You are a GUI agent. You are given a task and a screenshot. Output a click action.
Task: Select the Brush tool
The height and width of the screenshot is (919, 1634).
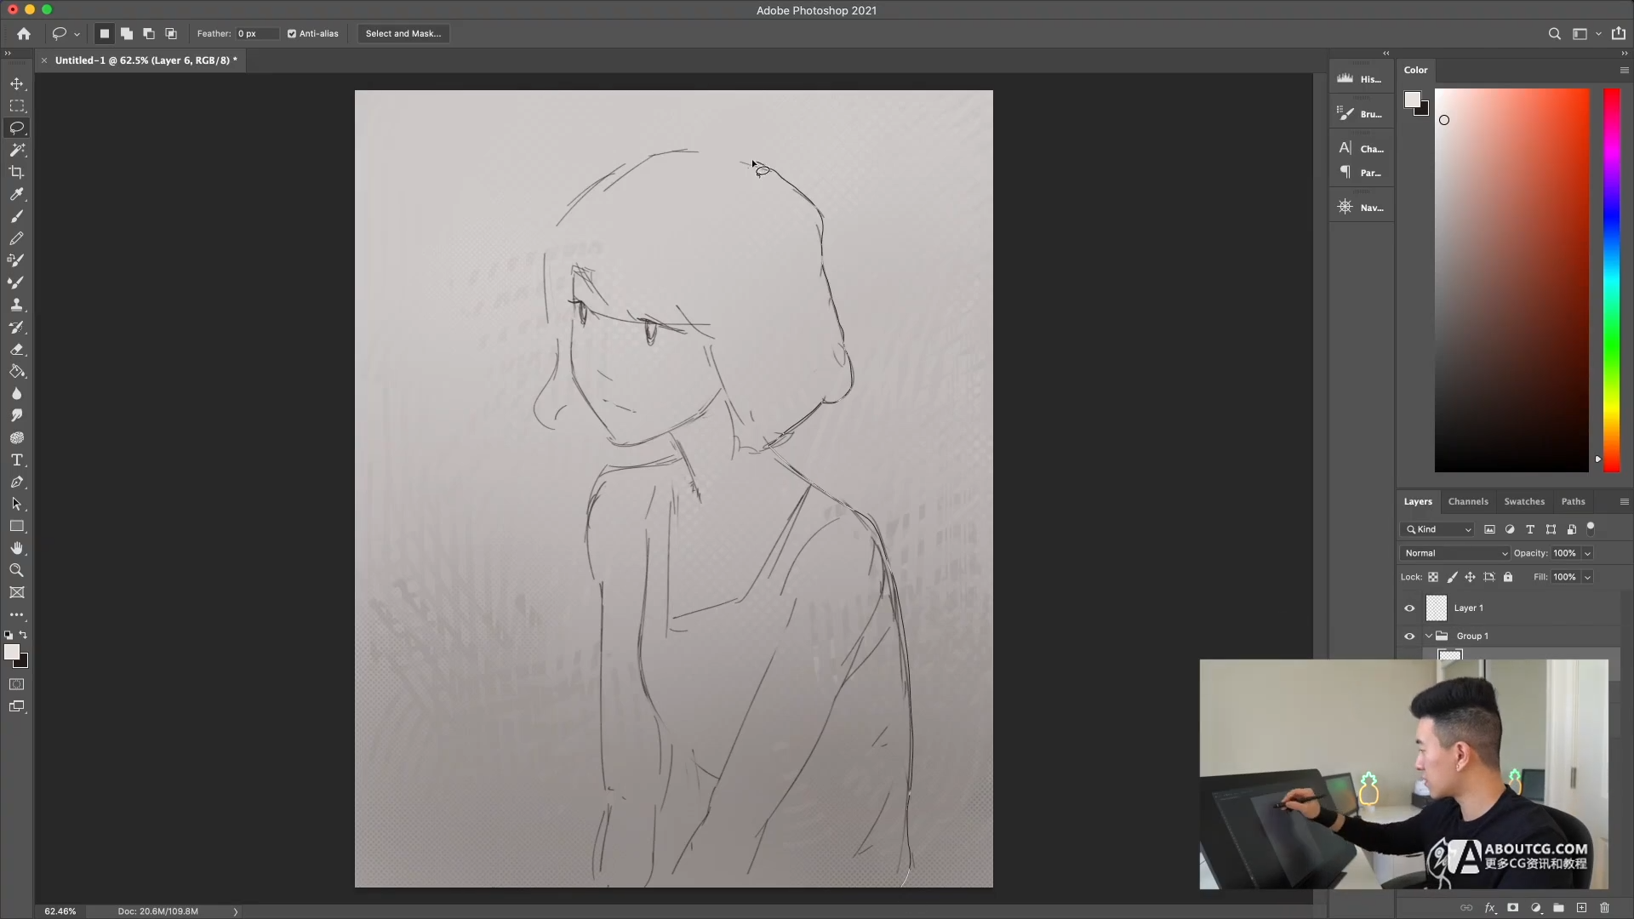click(17, 216)
